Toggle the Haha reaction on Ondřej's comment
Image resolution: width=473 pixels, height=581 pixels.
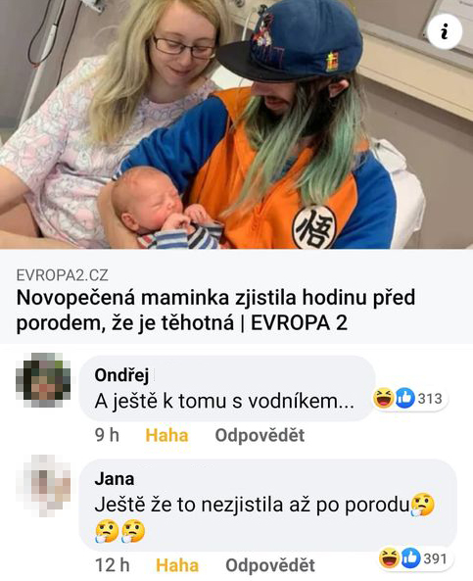click(166, 435)
